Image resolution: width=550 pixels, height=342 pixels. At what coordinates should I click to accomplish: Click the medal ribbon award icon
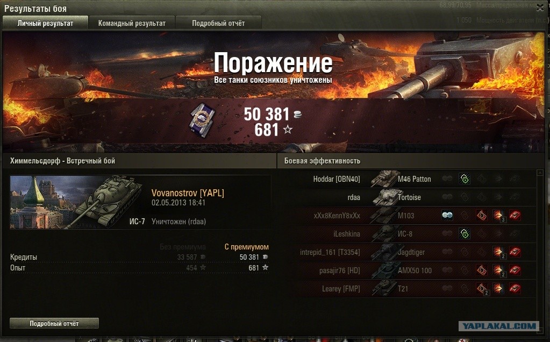pyautogui.click(x=202, y=120)
